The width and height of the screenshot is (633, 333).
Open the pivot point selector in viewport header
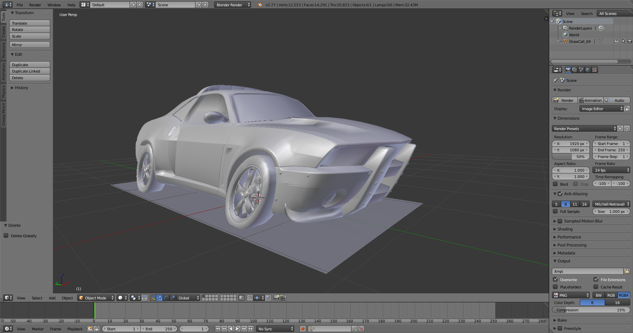point(135,298)
